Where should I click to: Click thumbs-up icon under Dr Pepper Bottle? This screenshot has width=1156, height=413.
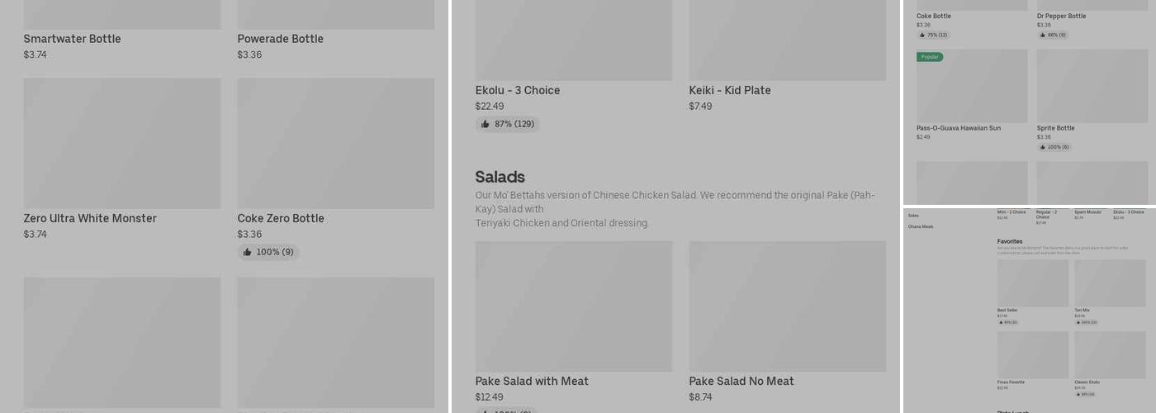point(1043,36)
